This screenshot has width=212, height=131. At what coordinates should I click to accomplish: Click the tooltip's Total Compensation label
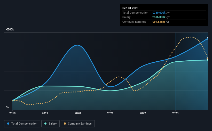135,13
